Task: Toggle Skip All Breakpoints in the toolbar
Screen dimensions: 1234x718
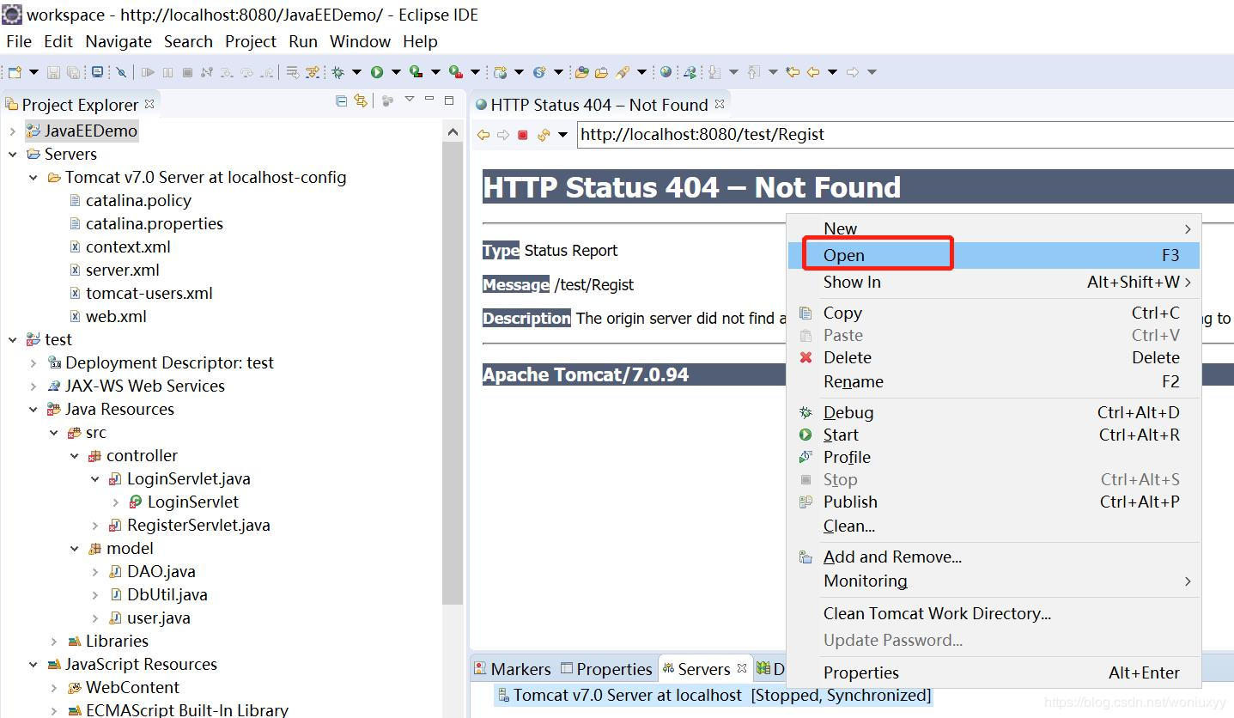Action: point(121,72)
